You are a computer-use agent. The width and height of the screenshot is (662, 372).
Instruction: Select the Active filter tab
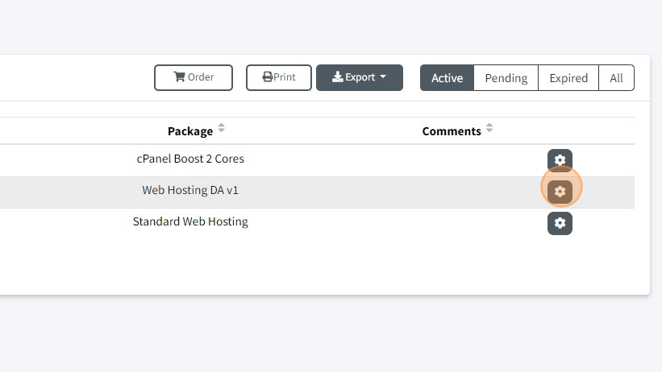click(447, 77)
